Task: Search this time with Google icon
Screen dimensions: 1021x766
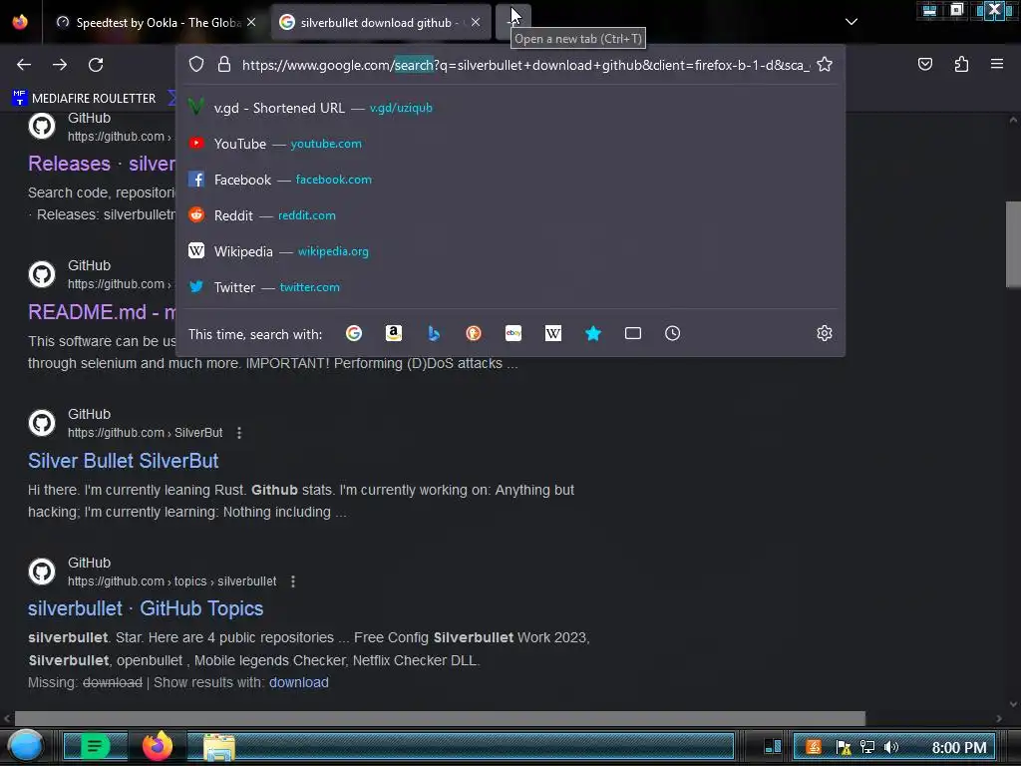Action: [x=354, y=333]
